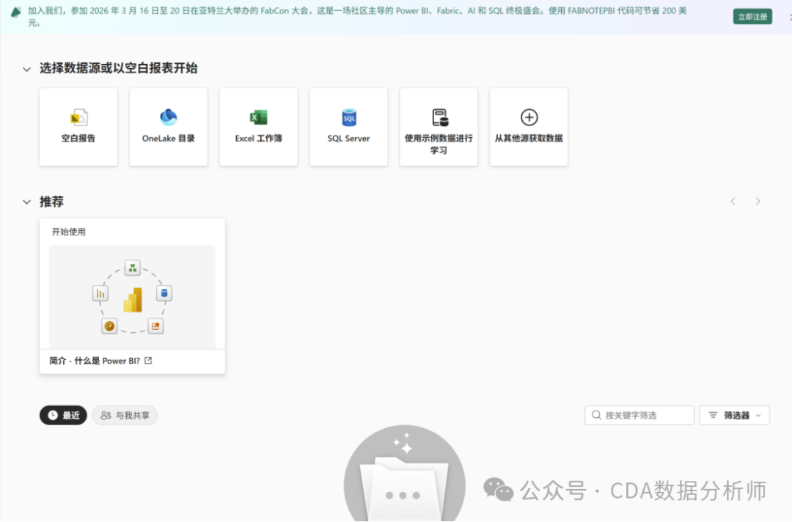
Task: Open the 筛选器 dropdown arrow
Action: 757,415
